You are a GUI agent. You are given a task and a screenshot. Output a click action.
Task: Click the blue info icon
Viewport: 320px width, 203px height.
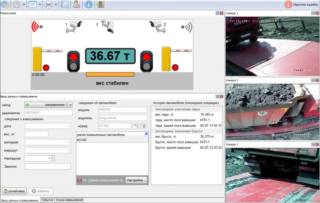click(89, 5)
